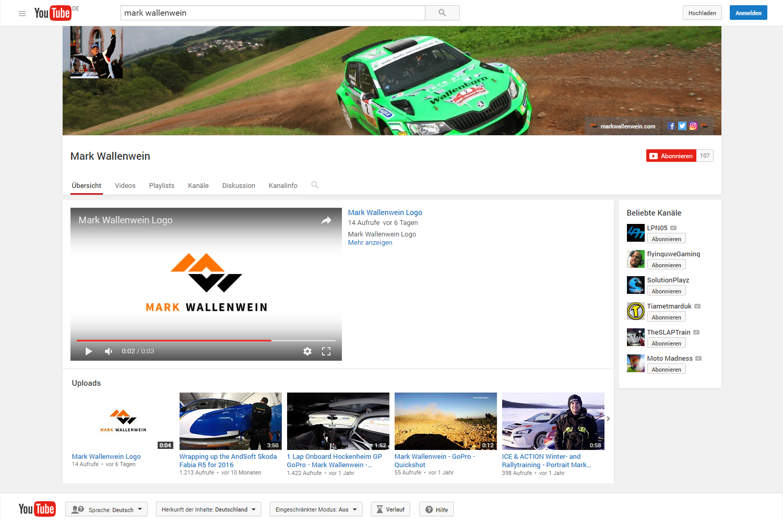Open the Kanalinfo tab
The image size is (783, 522).
coord(283,186)
